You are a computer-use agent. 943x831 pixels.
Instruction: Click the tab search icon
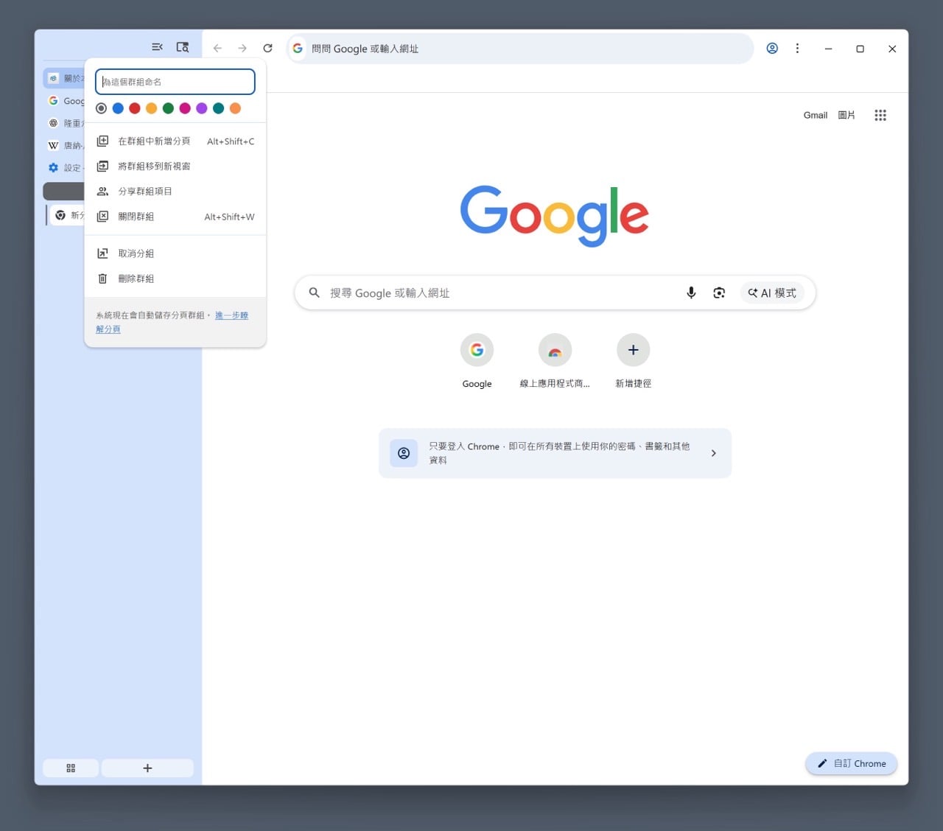(183, 46)
